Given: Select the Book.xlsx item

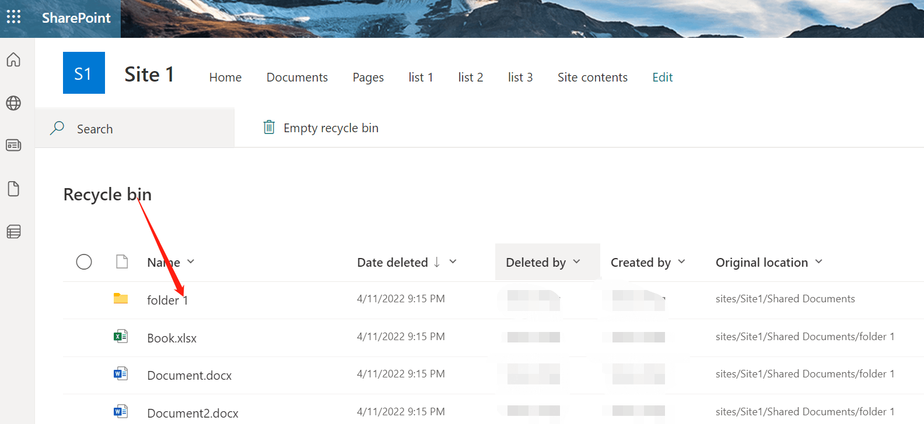Looking at the screenshot, I should click(171, 338).
